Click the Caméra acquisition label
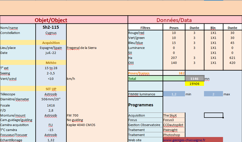Screen dimensions: 242x142 [18, 125]
